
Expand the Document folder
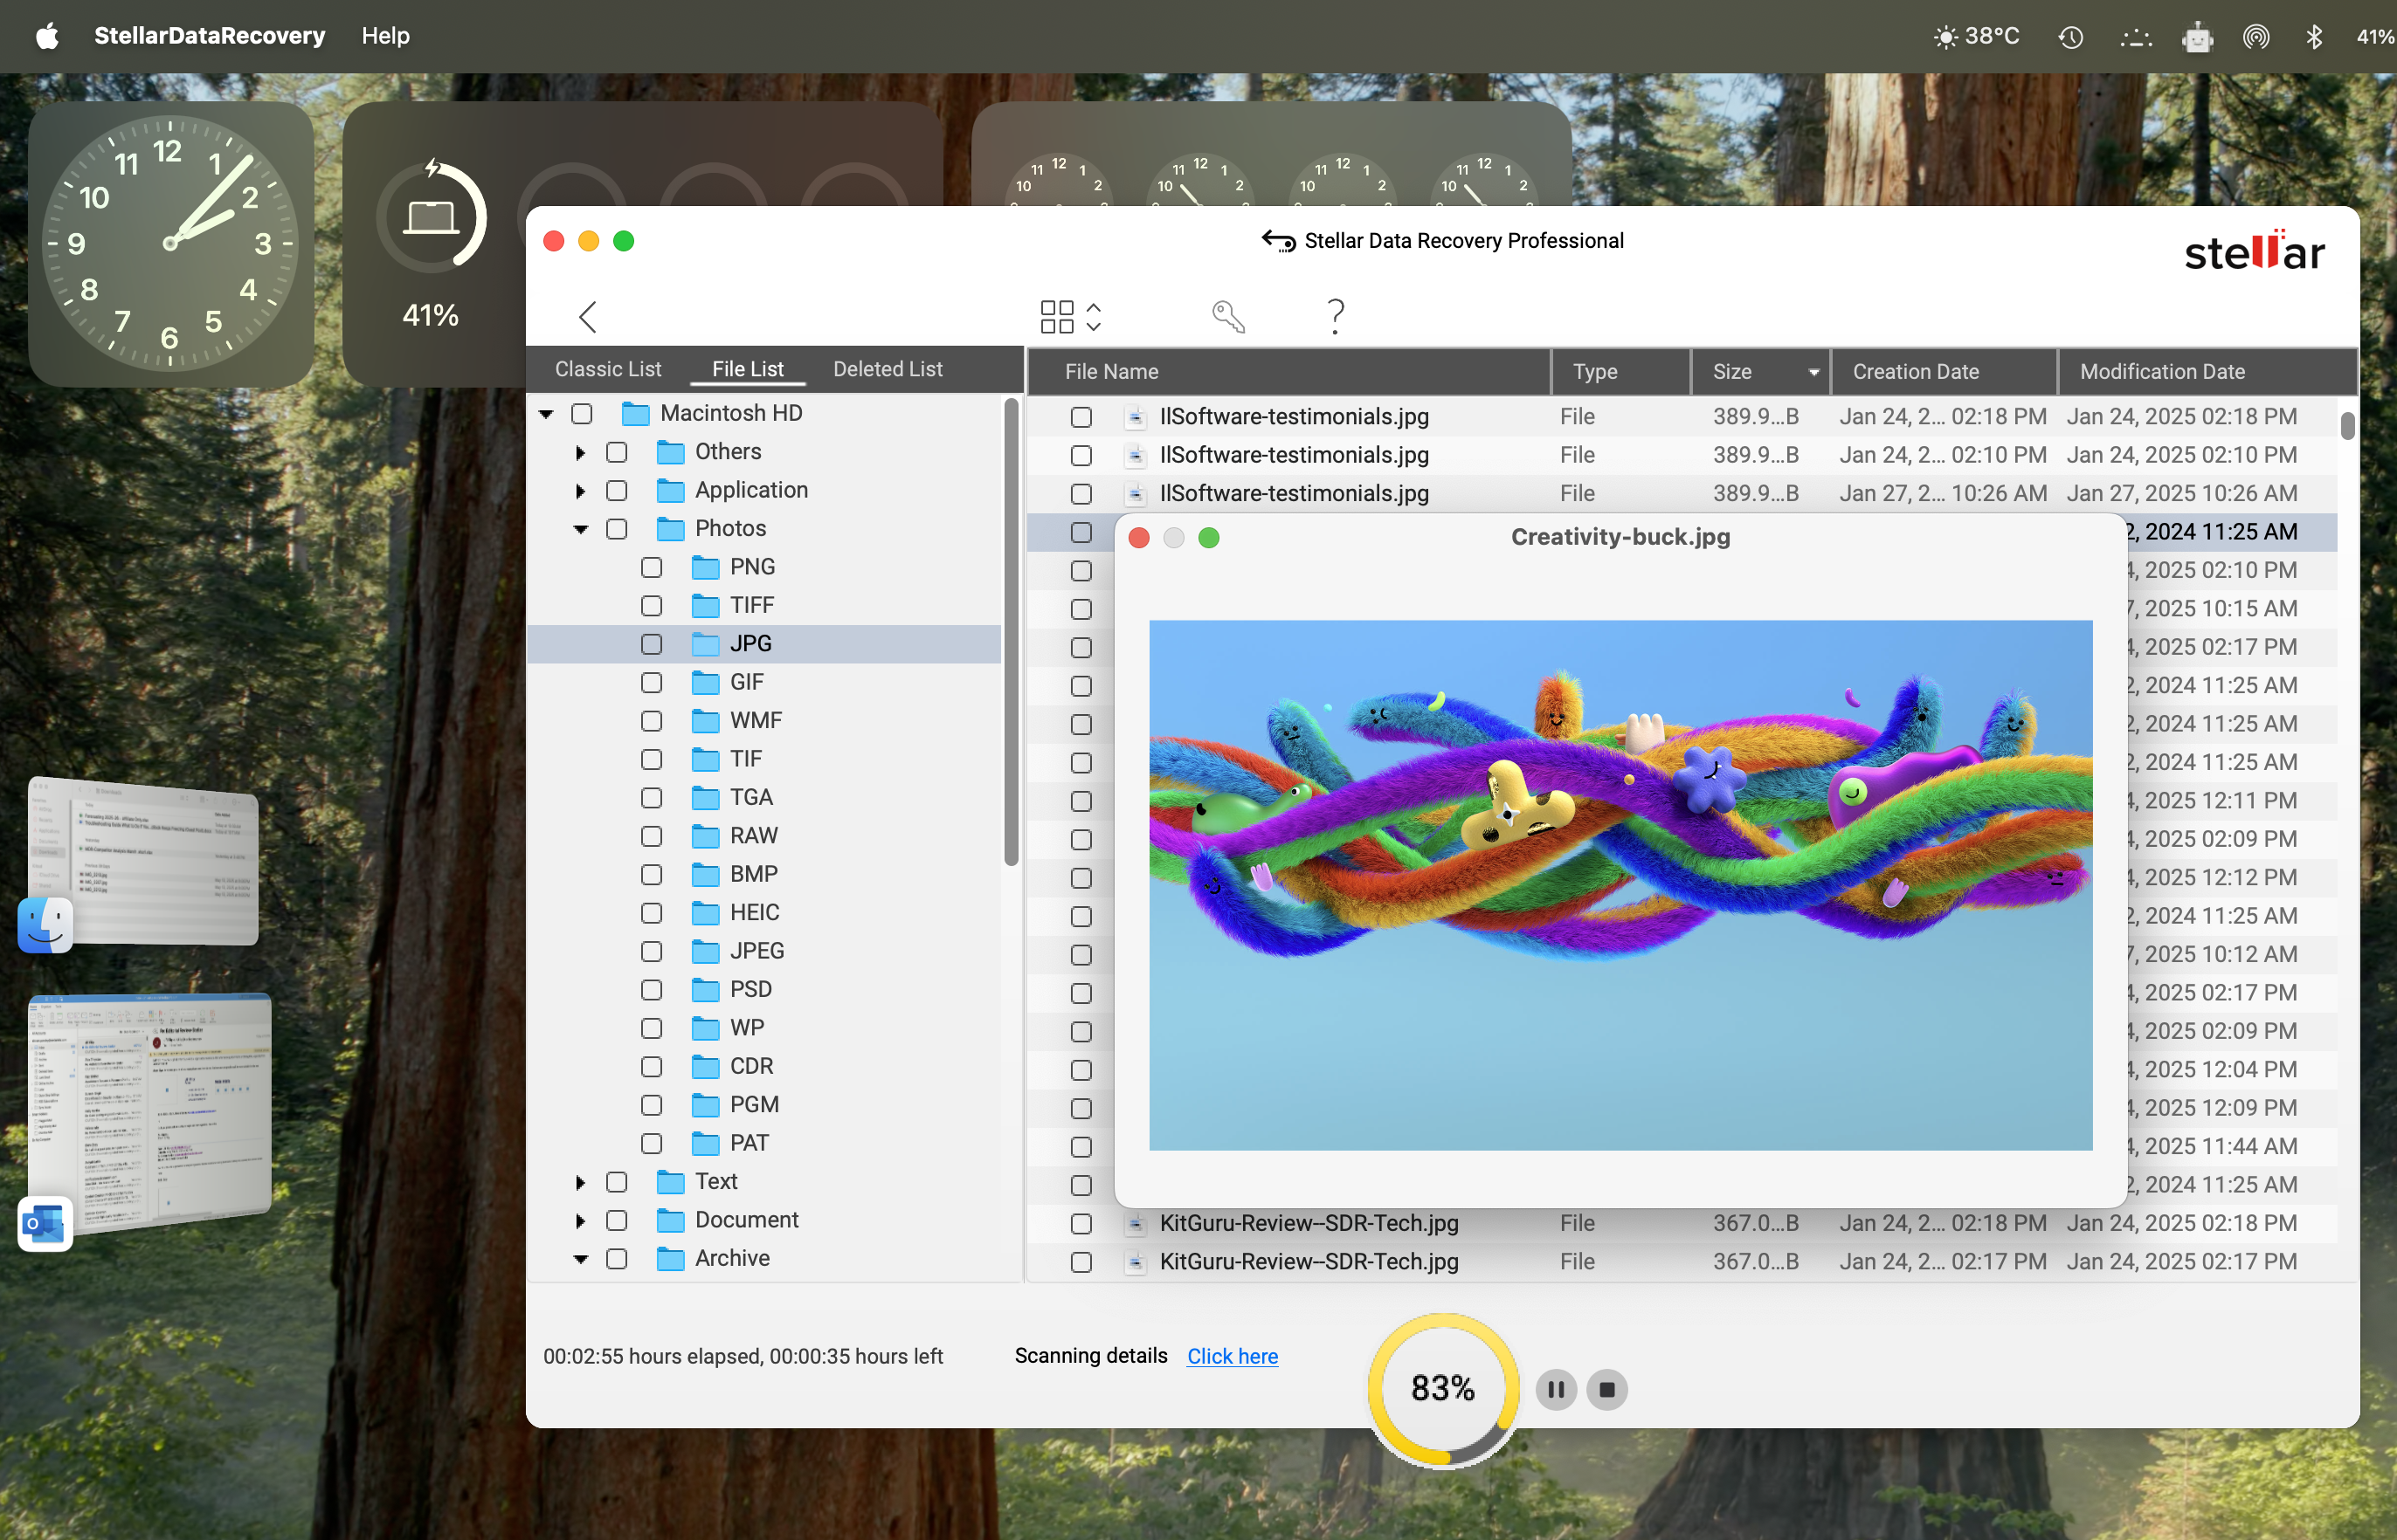[x=580, y=1220]
